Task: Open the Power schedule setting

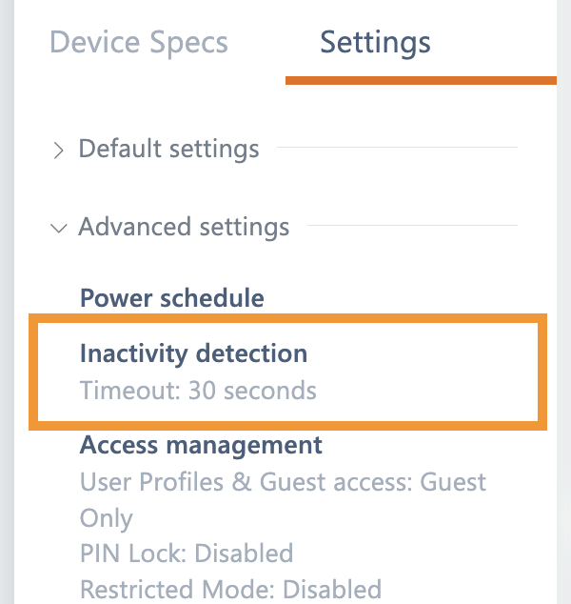Action: 172,298
